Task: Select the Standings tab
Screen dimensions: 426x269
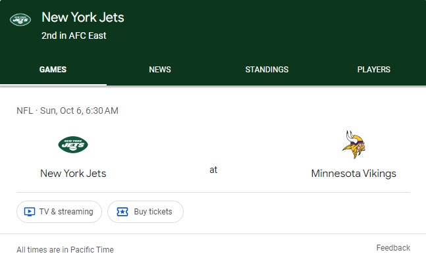Action: pos(267,70)
